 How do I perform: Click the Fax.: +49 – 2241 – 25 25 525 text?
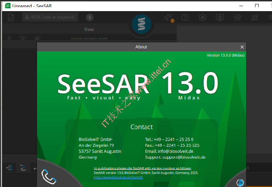pyautogui.click(x=172, y=145)
